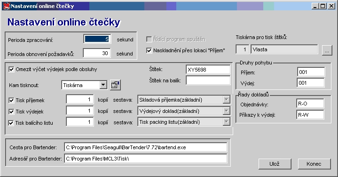
Task: Click the empty 'Štítek na balík' field
Action: [x=208, y=80]
